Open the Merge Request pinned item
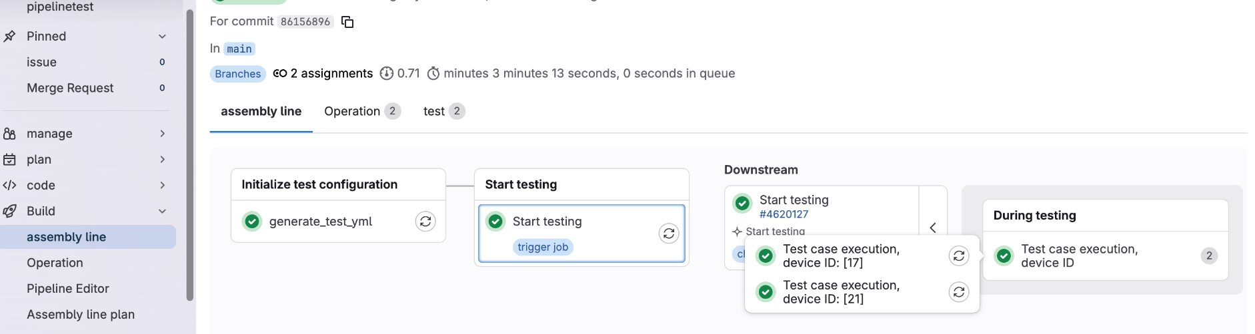The height and width of the screenshot is (334, 1255). click(x=70, y=88)
